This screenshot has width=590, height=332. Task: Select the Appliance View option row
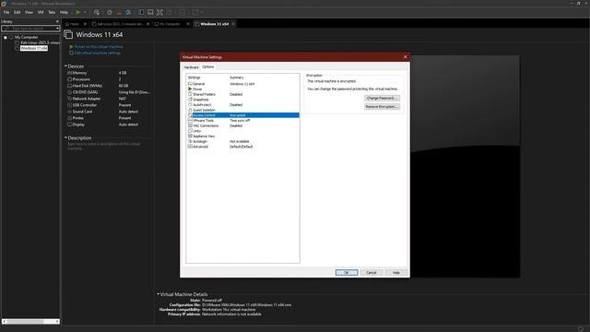(x=243, y=136)
